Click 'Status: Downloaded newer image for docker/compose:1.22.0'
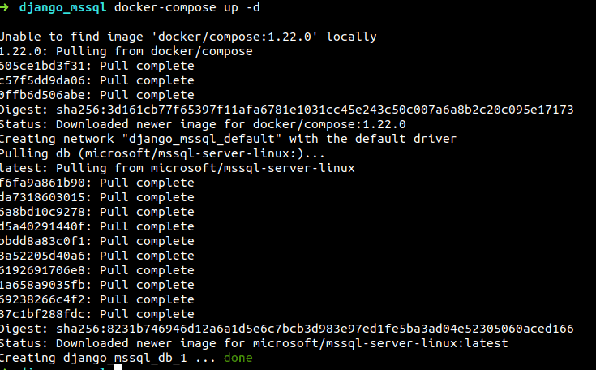Viewport: 596px width, 370px height. (x=203, y=124)
